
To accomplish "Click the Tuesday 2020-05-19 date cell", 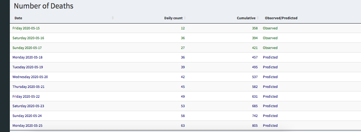I will point(28,67).
